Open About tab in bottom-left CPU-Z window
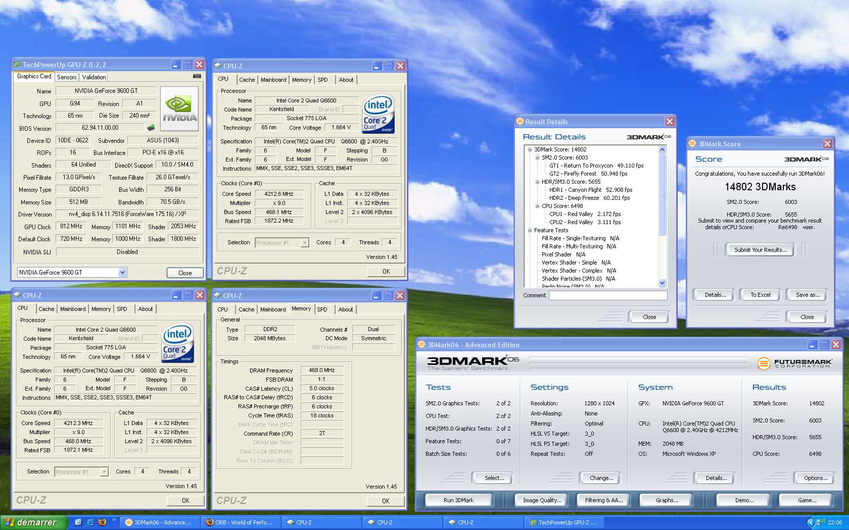Viewport: 849px width, 530px height. 146,309
